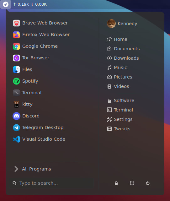Open Google Chrome using its colored icon
This screenshot has width=170, height=201.
click(x=16, y=46)
